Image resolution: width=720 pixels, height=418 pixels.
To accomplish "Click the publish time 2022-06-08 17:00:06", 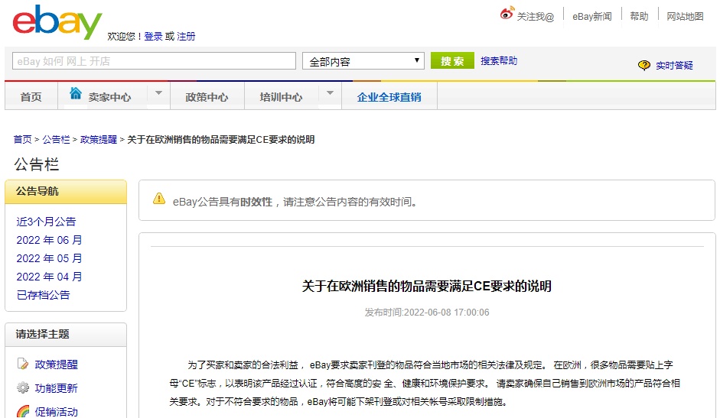I will click(446, 313).
